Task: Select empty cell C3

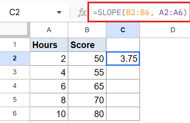Action: pos(123,72)
